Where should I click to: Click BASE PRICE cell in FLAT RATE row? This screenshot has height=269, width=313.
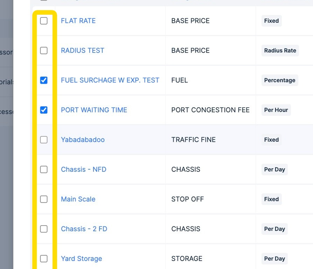point(190,21)
